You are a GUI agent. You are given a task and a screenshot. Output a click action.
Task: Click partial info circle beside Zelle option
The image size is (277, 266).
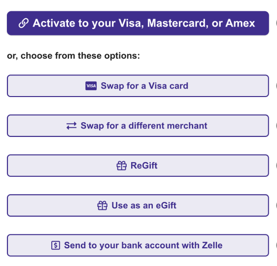coord(277,245)
